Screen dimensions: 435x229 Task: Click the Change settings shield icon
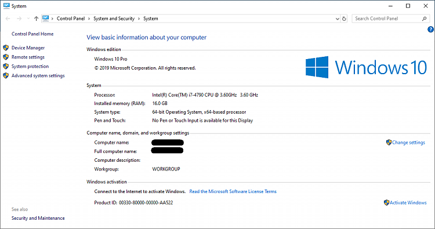(x=389, y=142)
